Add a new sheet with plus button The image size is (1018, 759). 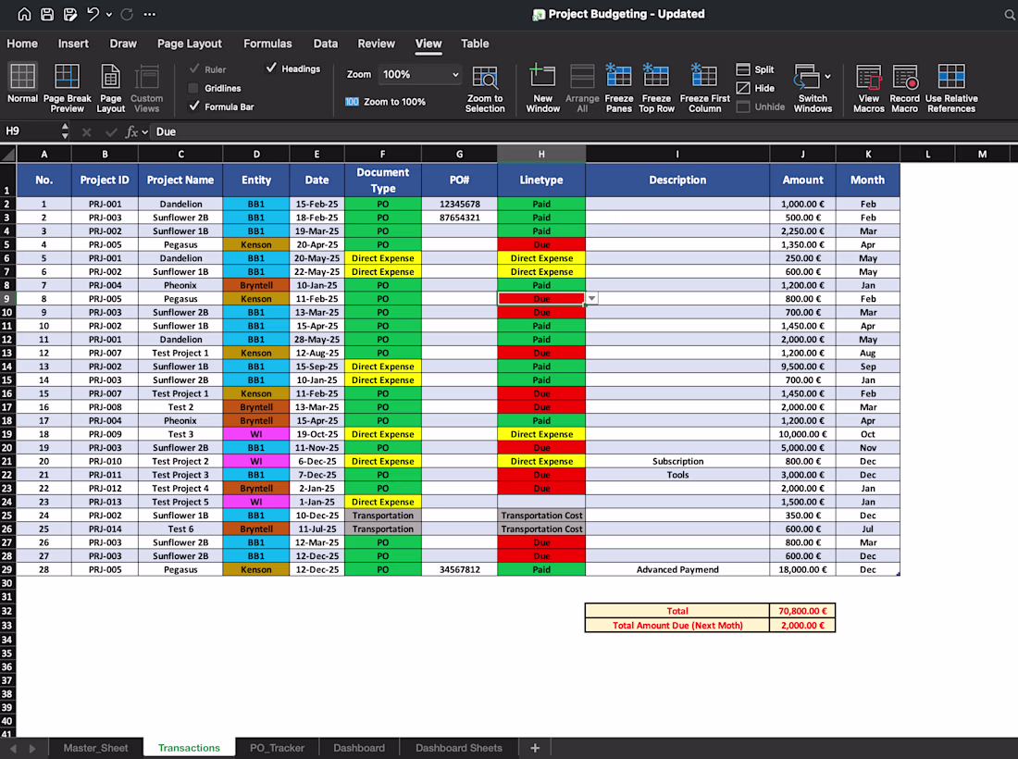(535, 748)
